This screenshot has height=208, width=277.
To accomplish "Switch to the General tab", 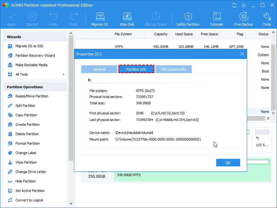I will pyautogui.click(x=99, y=69).
